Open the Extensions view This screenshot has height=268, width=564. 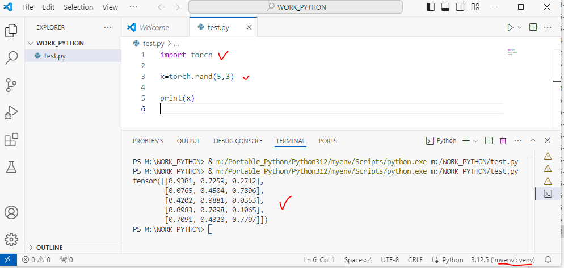coord(11,140)
